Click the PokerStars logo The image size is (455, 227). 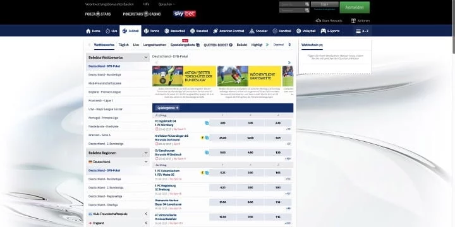pos(98,14)
